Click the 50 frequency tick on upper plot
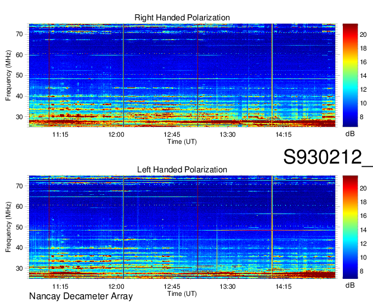The image size is (373, 303). click(x=19, y=76)
